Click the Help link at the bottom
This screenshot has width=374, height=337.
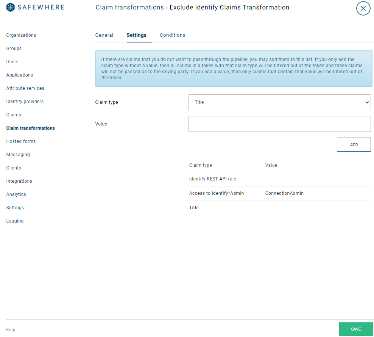(x=10, y=329)
